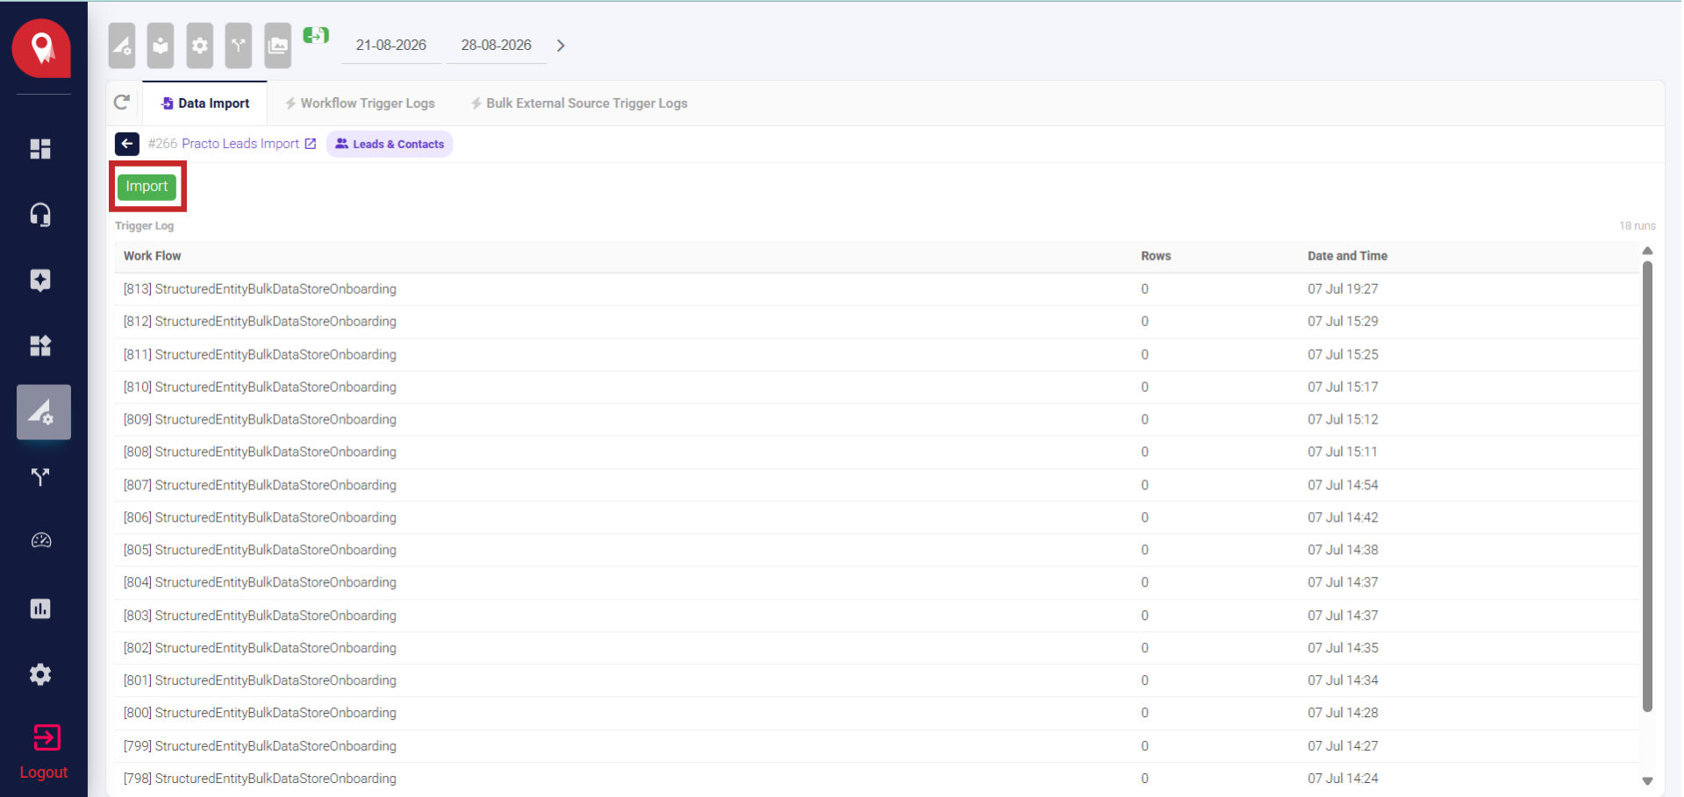Open the highlighted signal-gear sidebar icon
The image size is (1684, 797).
tap(43, 412)
